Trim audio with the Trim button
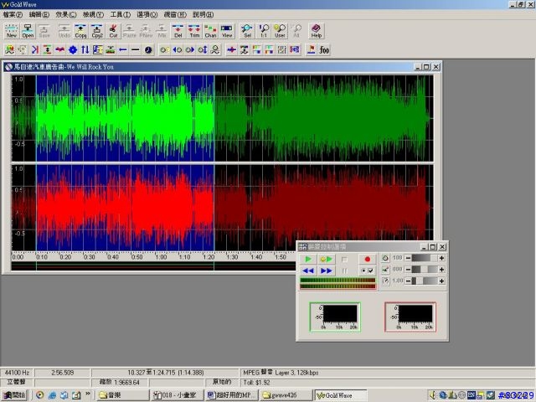Image resolution: width=536 pixels, height=402 pixels. tap(194, 31)
